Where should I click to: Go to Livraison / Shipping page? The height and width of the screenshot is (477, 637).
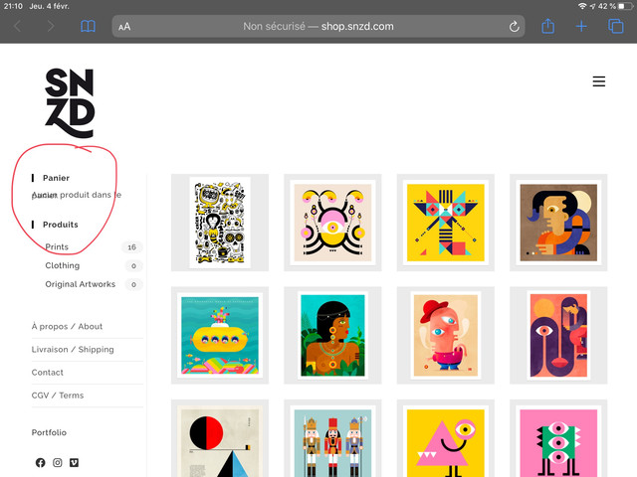click(x=73, y=349)
